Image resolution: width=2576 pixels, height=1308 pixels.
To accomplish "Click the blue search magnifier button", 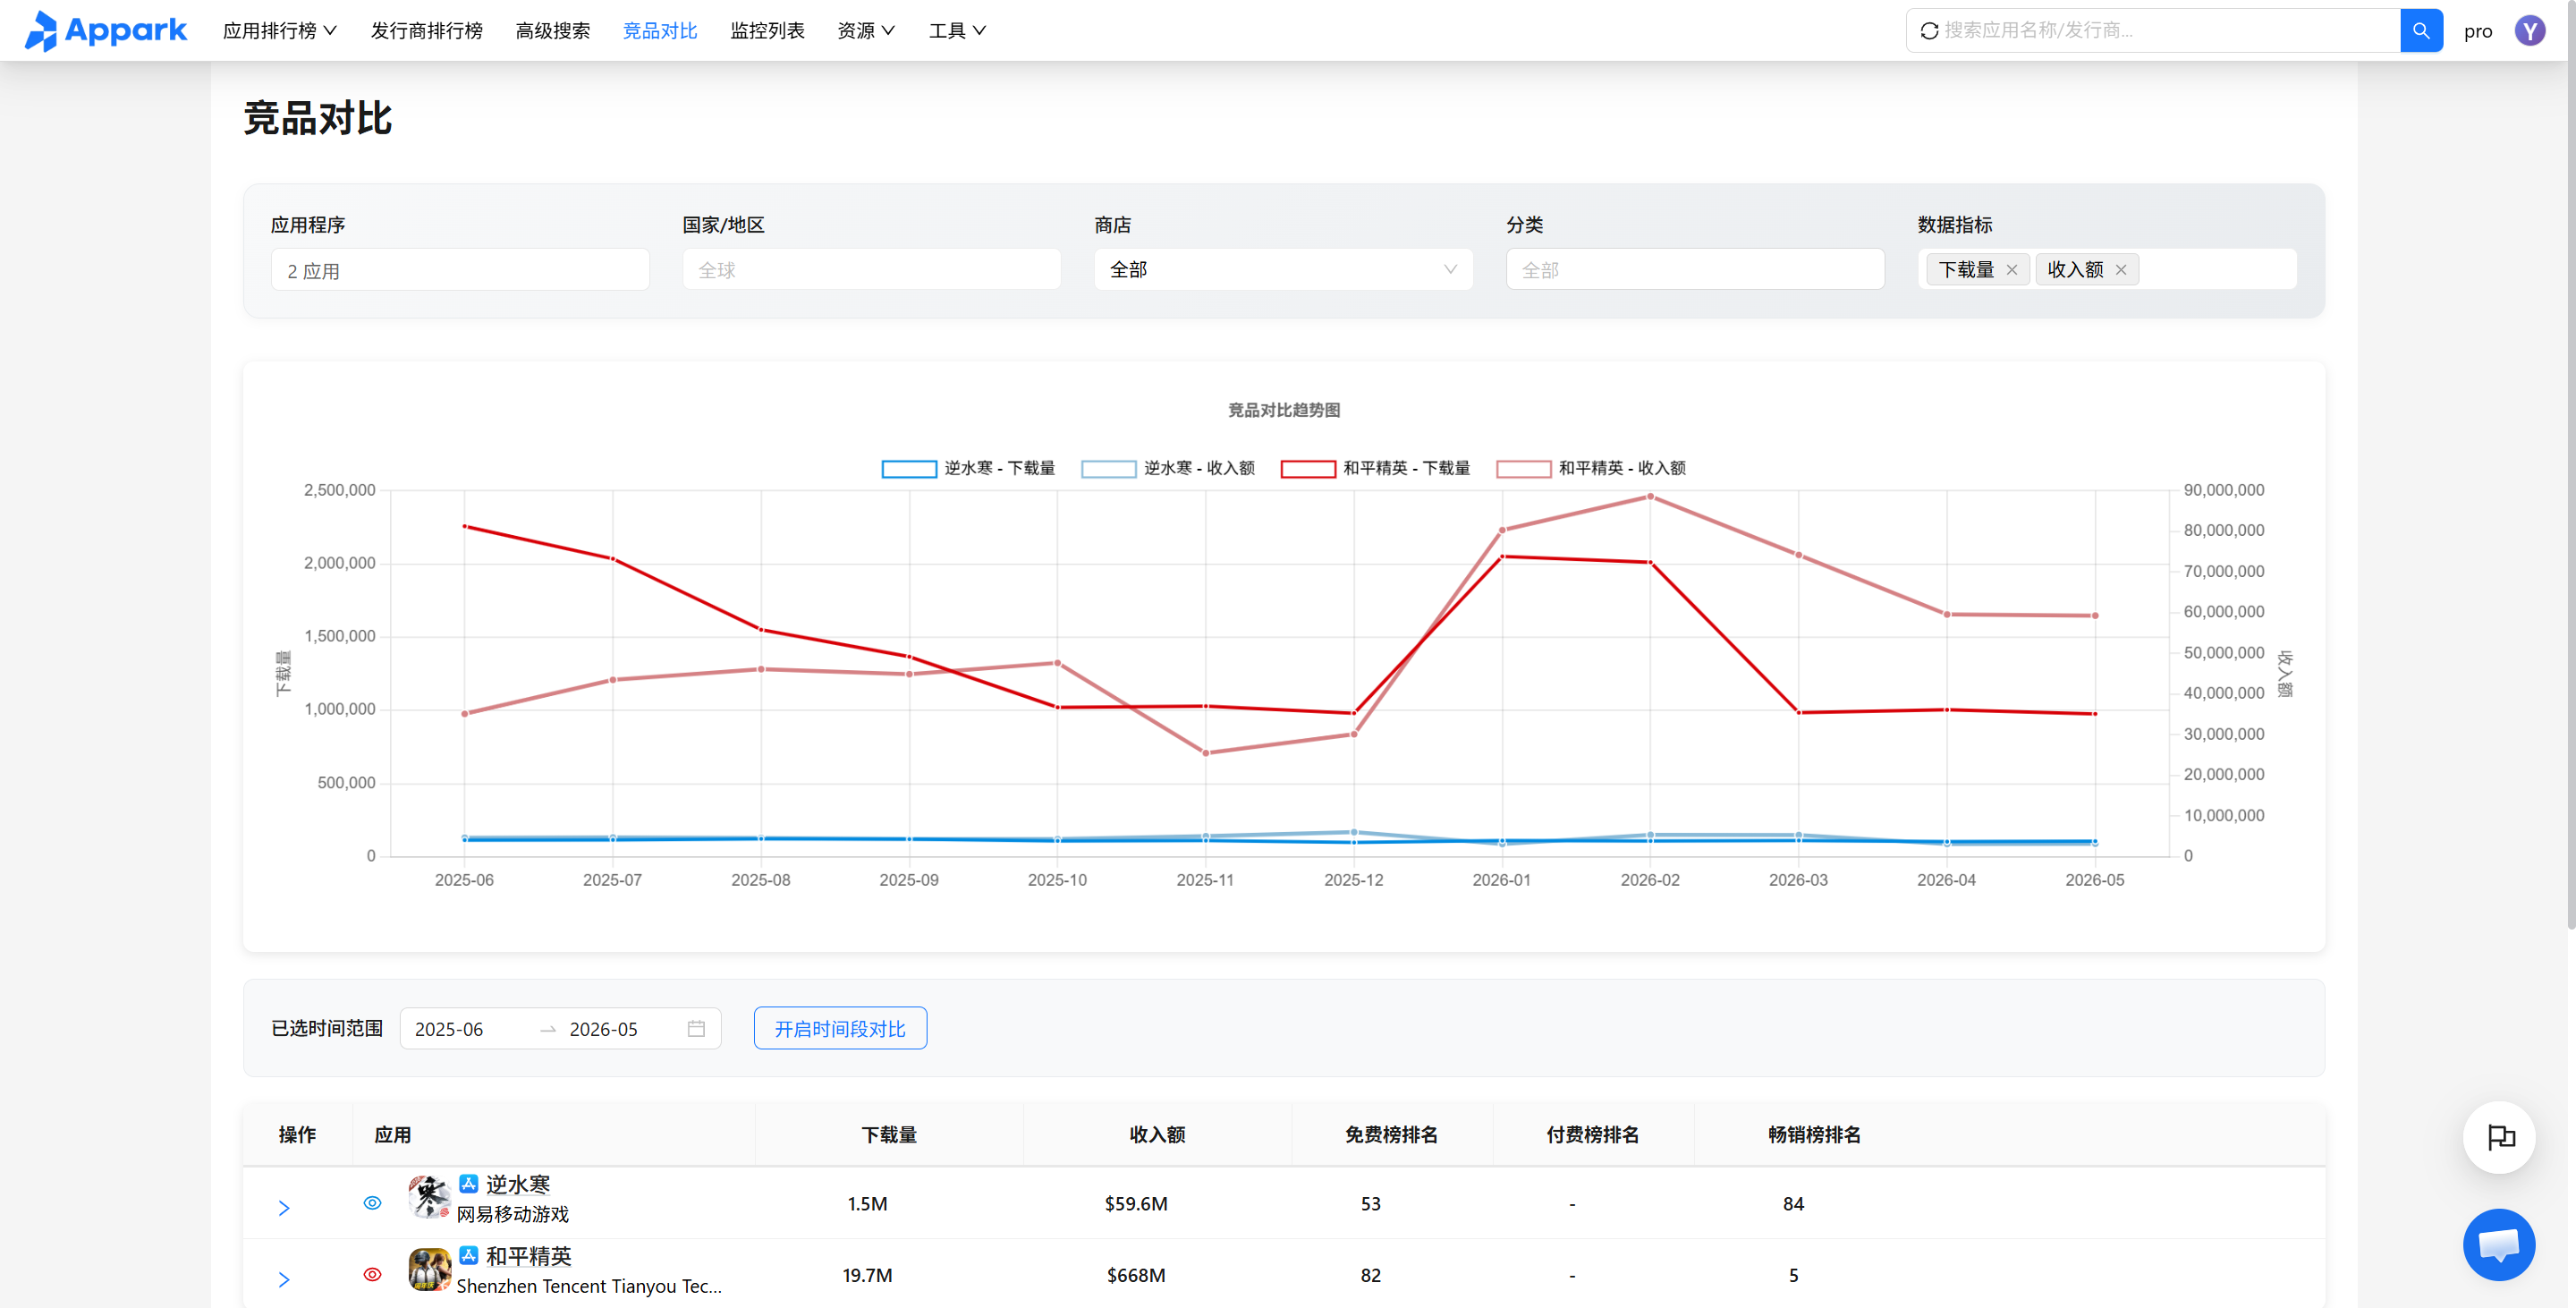I will coord(2421,30).
